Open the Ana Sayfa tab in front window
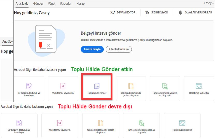The height and width of the screenshot is (139, 215). 22,4
